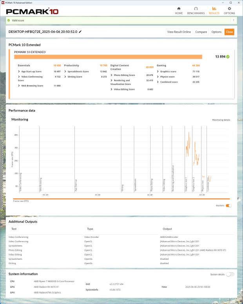This screenshot has height=304, width=243.
Task: Click the green check beside 13 894 score
Action: (228, 57)
